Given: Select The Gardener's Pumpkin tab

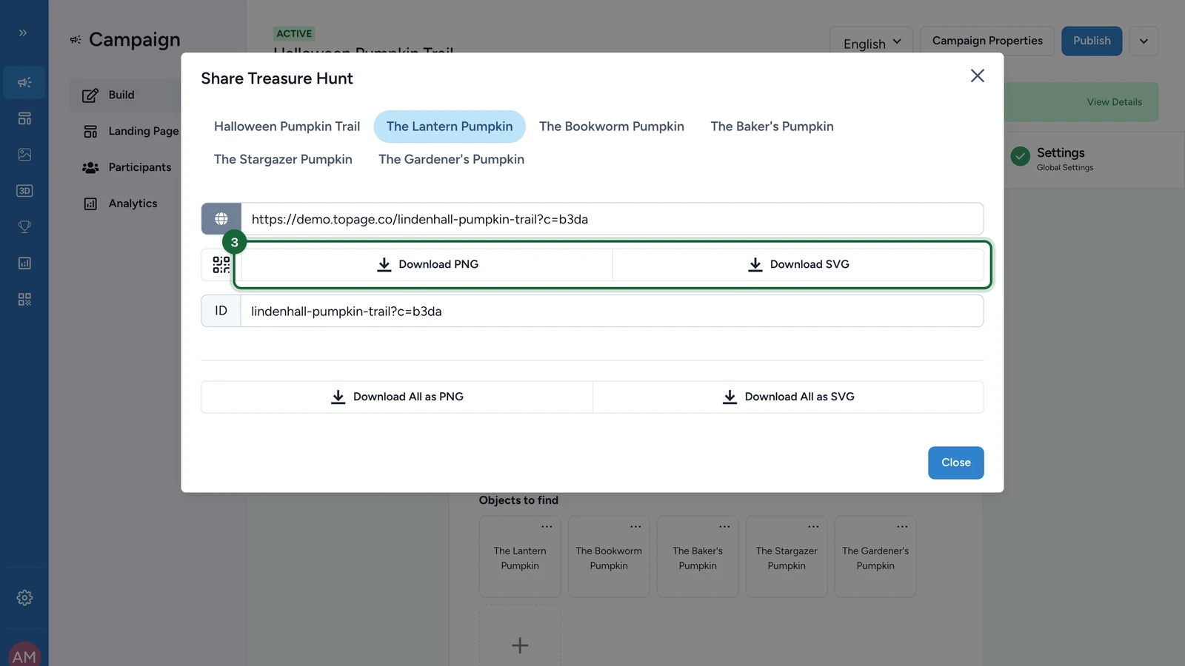Looking at the screenshot, I should [x=451, y=159].
